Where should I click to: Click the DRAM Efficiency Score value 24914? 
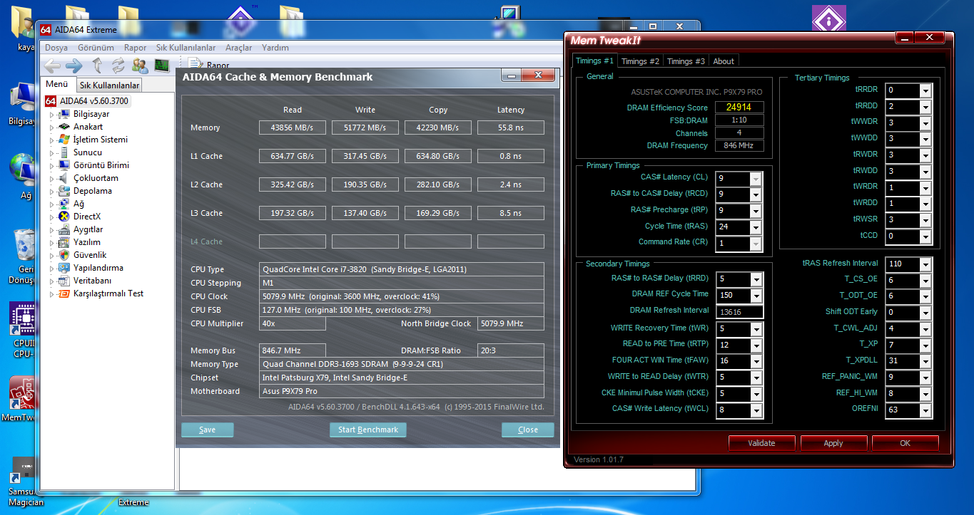739,108
